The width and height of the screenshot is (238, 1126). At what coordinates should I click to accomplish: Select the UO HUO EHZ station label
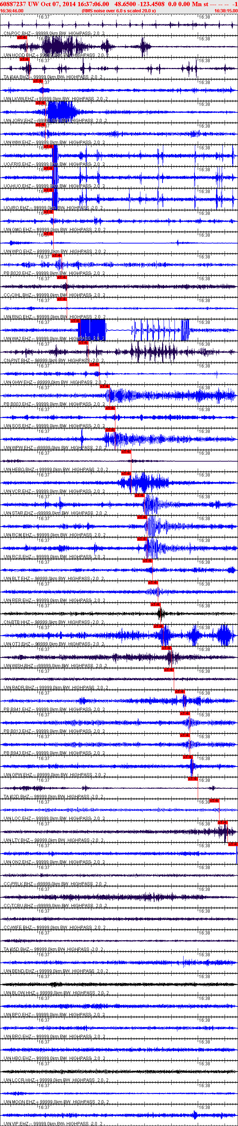click(54, 187)
